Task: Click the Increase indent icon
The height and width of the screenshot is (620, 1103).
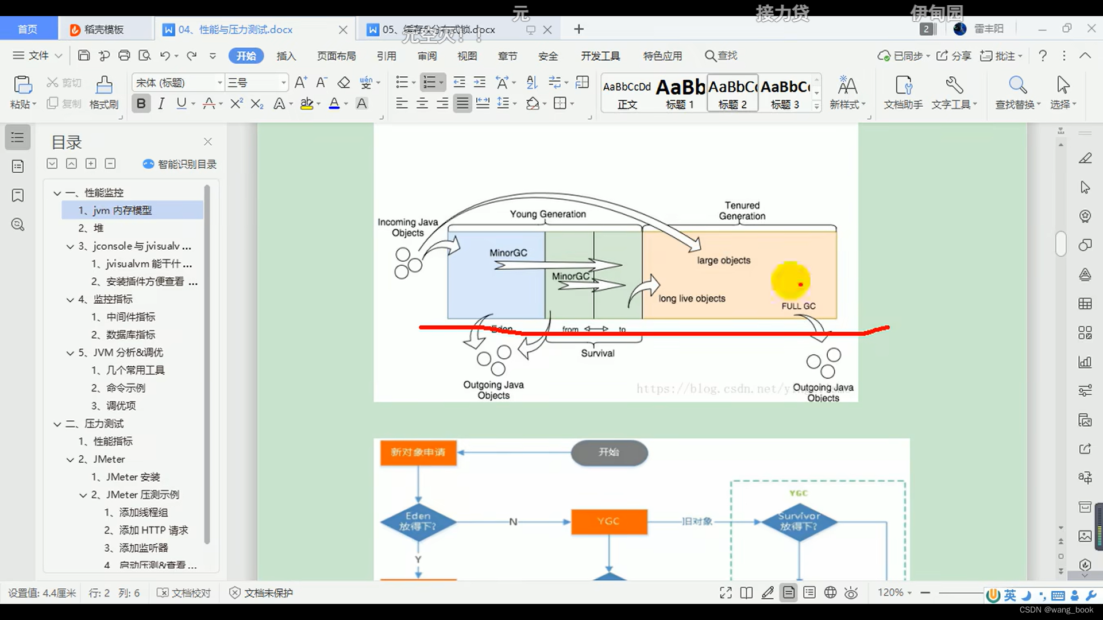Action: point(479,82)
